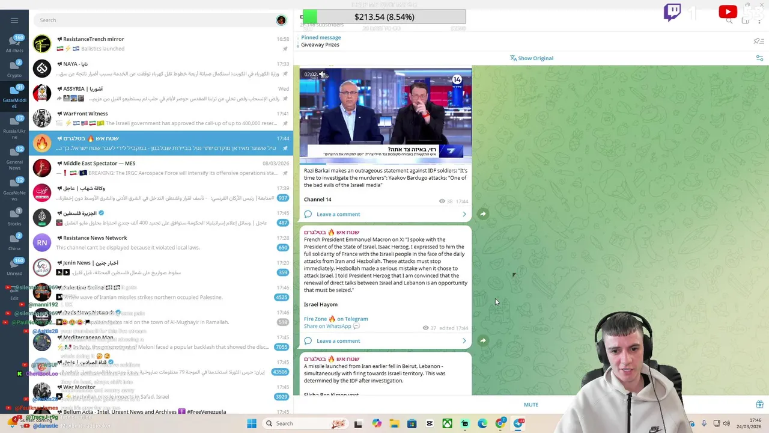Open the Telegram hamburger menu

(14, 20)
